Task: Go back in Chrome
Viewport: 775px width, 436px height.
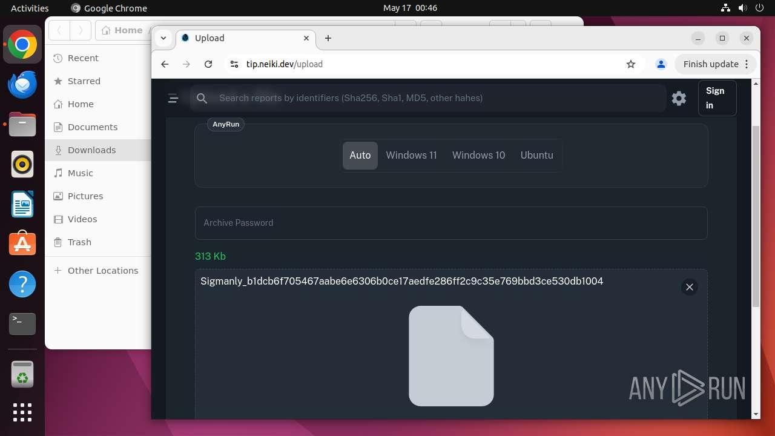Action: coord(165,64)
